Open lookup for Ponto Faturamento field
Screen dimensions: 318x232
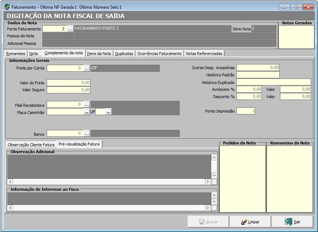coord(70,29)
